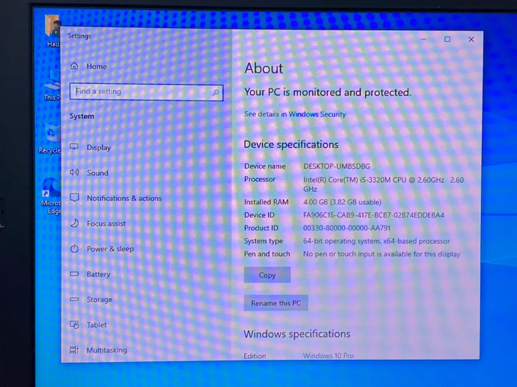517x387 pixels.
Task: Click the Windows 10 Pro edition text
Action: pyautogui.click(x=328, y=356)
